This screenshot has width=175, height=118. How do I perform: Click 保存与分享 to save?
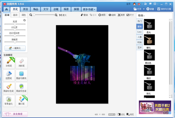pos(164,9)
